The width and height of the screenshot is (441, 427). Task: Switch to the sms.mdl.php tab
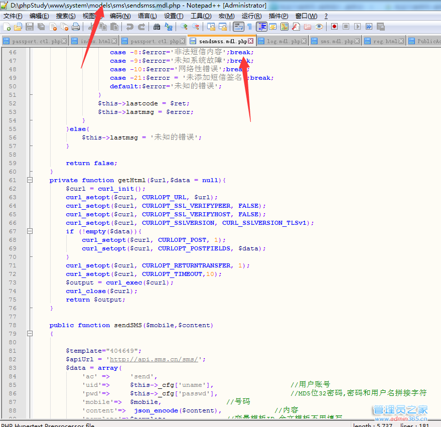[336, 41]
